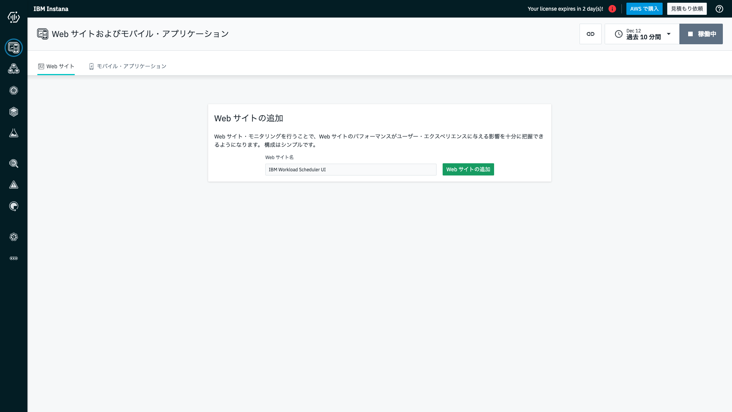The image size is (732, 412).
Task: Open the More options ellipsis icon in sidebar
Action: (14, 258)
